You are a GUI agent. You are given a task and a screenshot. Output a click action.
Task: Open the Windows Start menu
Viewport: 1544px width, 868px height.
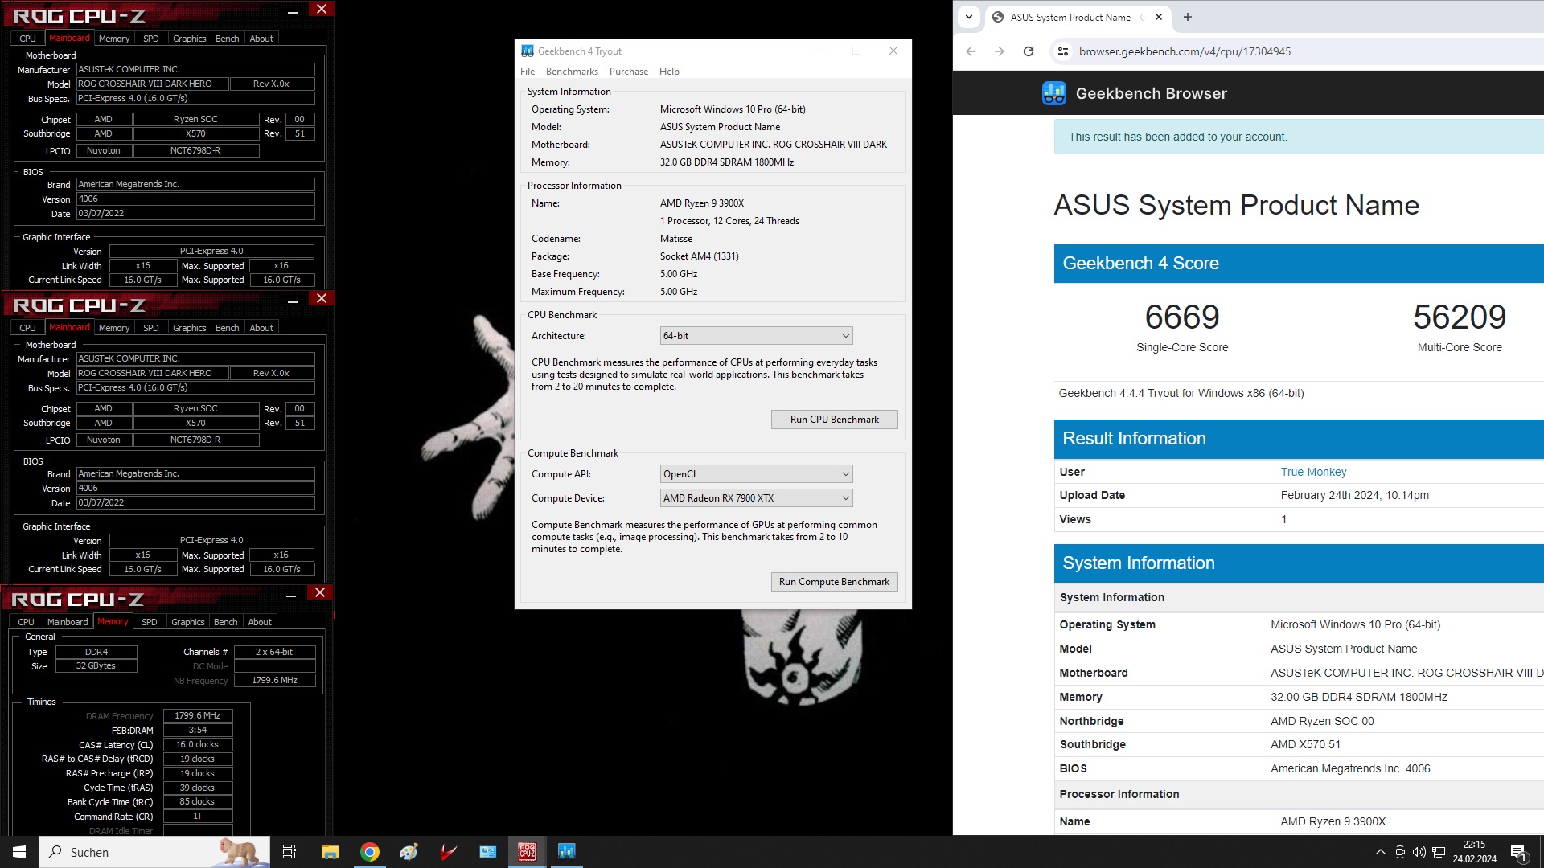click(19, 852)
